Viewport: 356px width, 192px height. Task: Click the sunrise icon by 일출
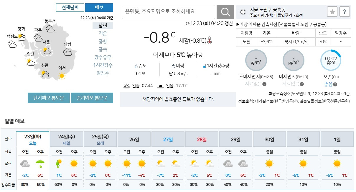[x=127, y=86]
